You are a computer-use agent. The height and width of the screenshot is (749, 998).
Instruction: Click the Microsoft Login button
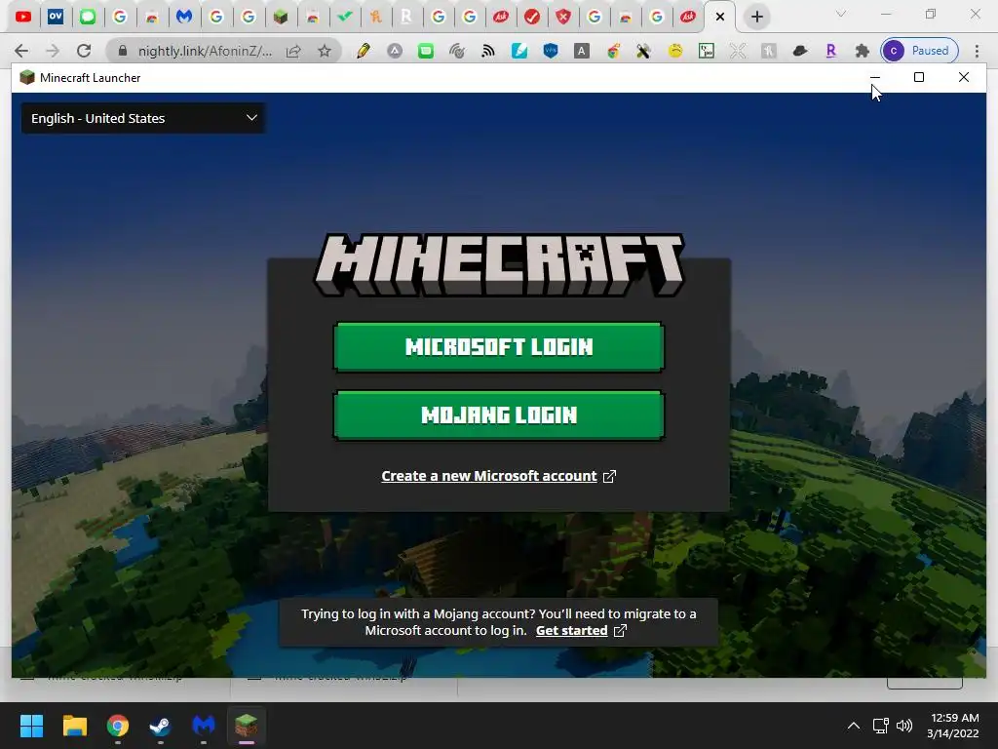coord(498,347)
